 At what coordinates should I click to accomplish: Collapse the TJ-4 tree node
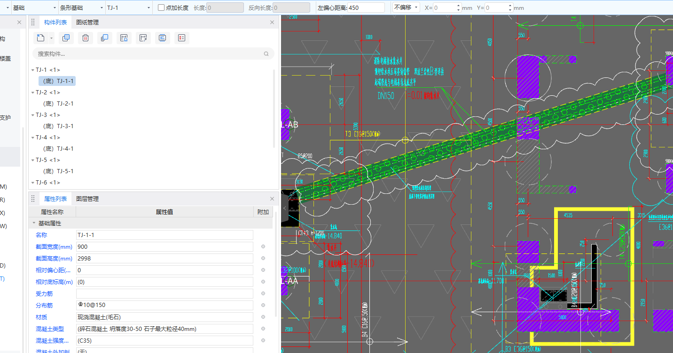click(33, 138)
